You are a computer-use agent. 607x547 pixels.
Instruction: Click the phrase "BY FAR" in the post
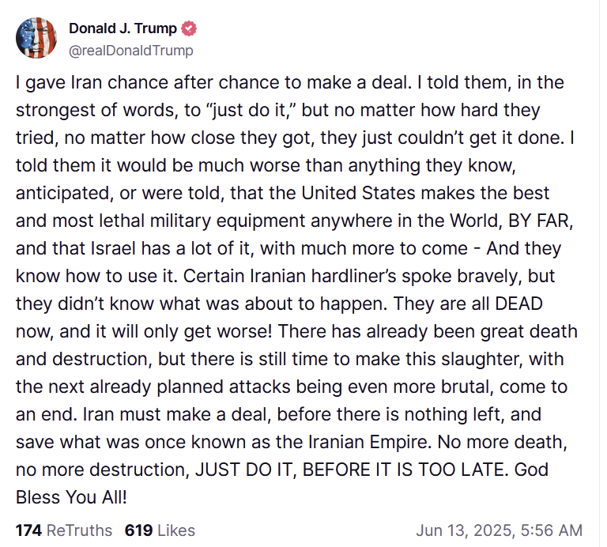(537, 221)
